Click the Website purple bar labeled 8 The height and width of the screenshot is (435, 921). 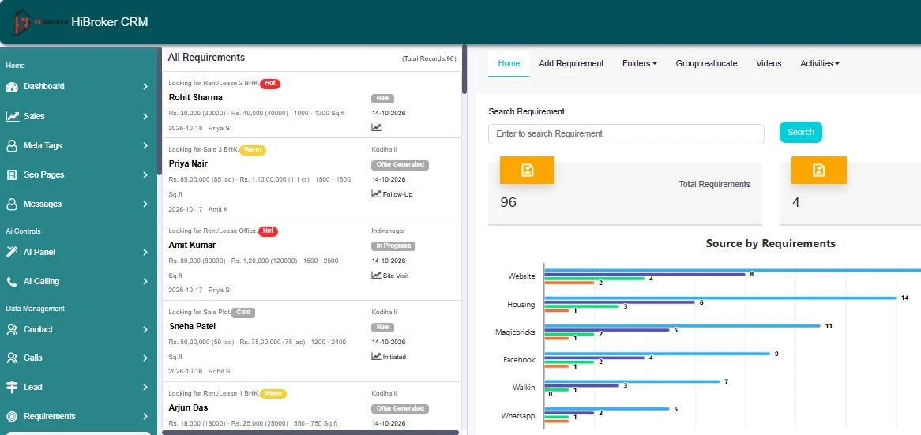(645, 274)
